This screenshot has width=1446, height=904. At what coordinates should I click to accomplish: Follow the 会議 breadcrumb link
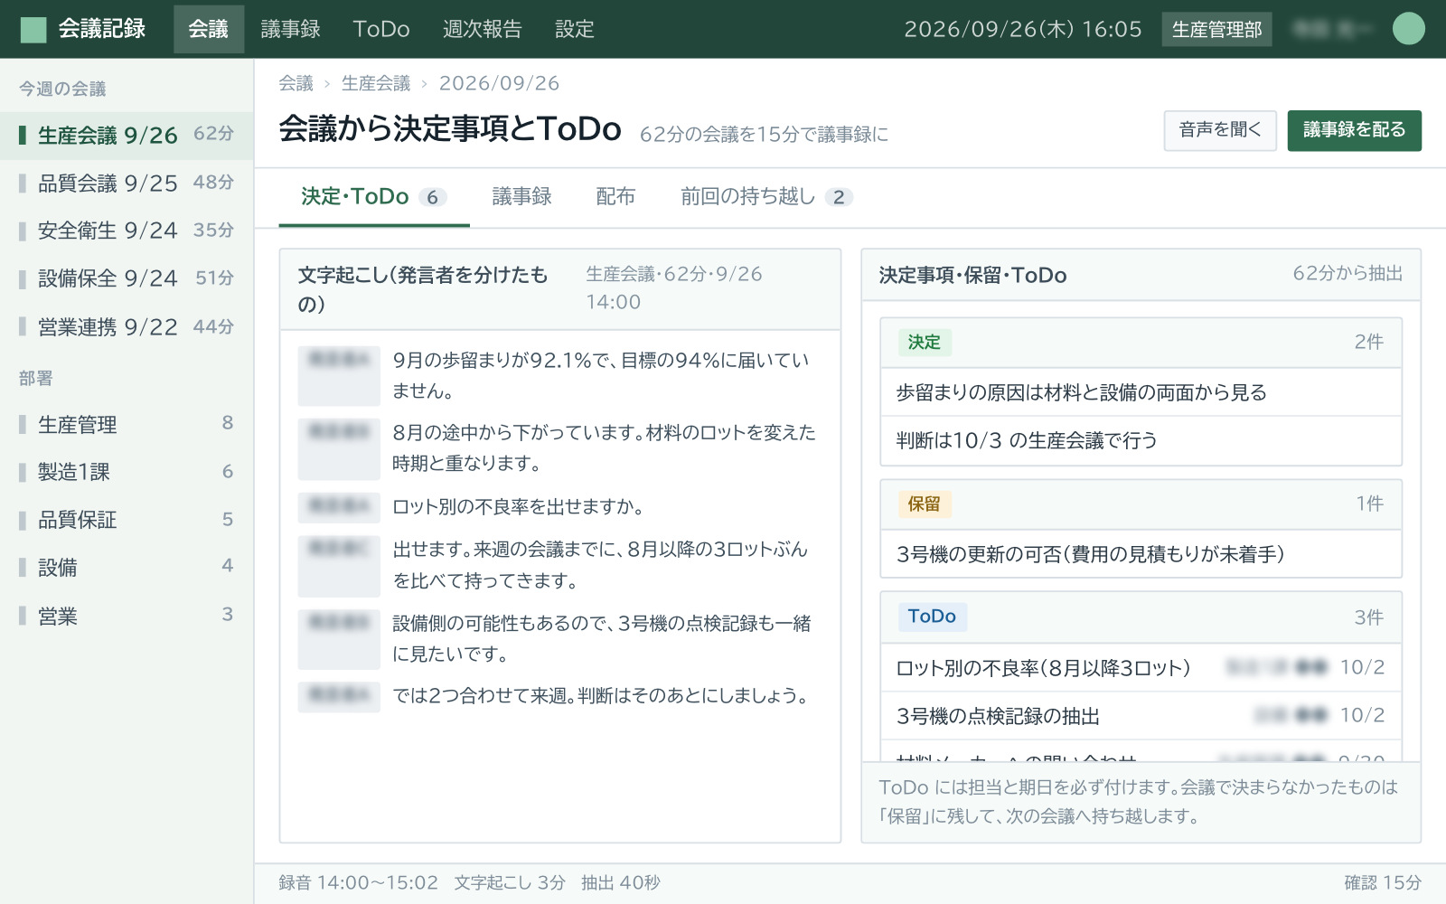coord(296,83)
